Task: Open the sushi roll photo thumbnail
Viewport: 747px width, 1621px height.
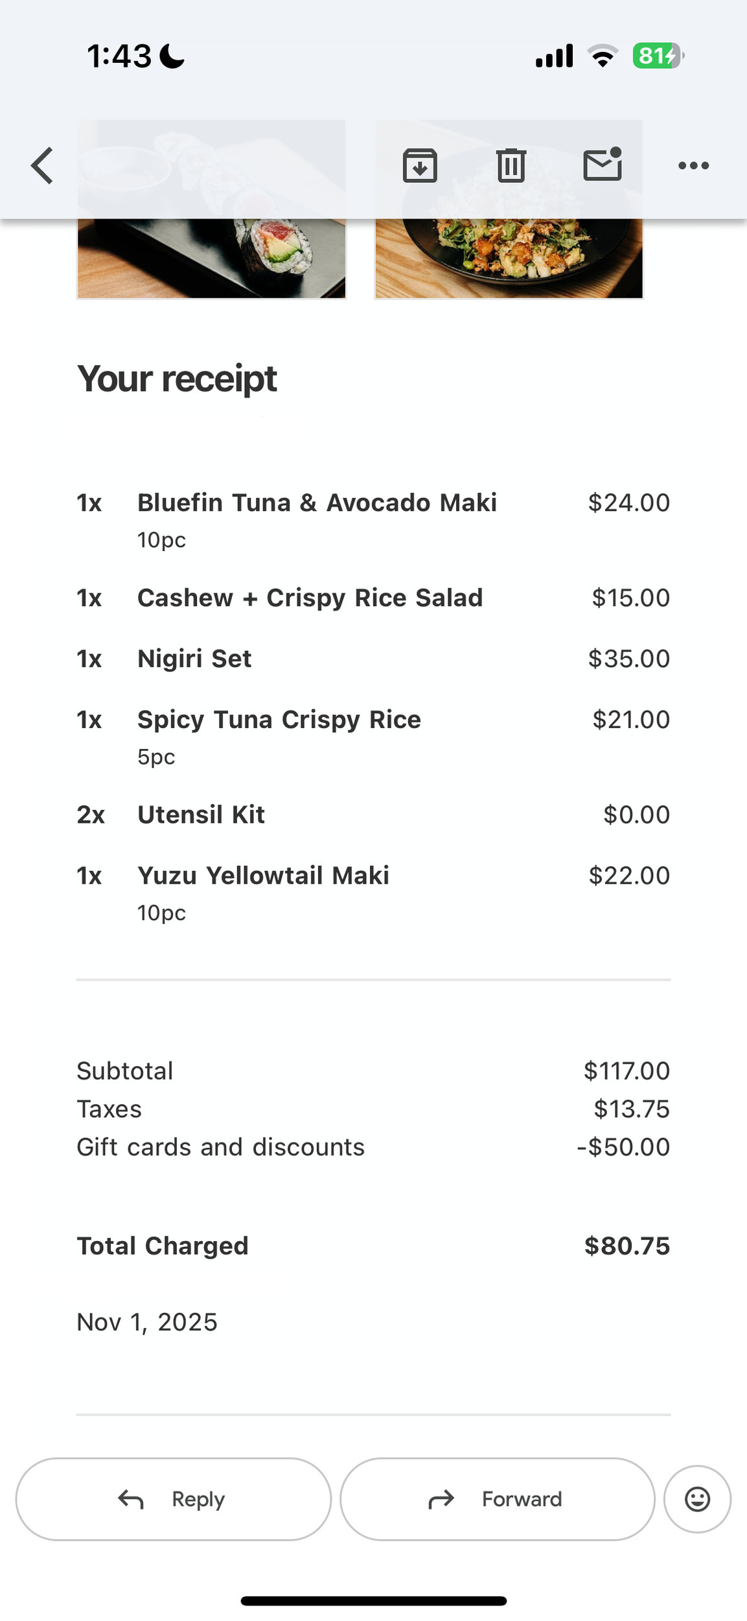Action: pyautogui.click(x=211, y=259)
